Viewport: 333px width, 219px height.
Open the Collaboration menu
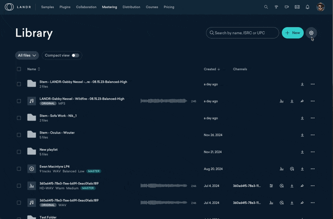(x=86, y=7)
